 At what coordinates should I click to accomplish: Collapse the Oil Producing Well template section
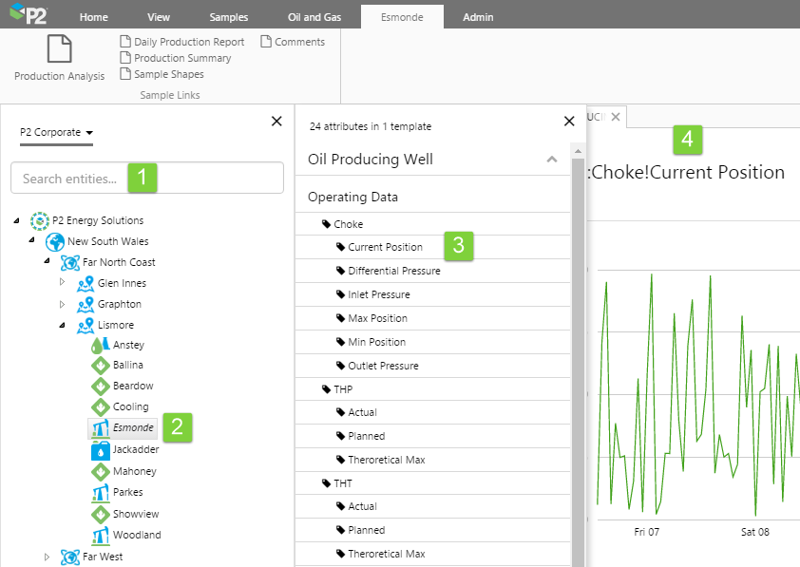(552, 160)
